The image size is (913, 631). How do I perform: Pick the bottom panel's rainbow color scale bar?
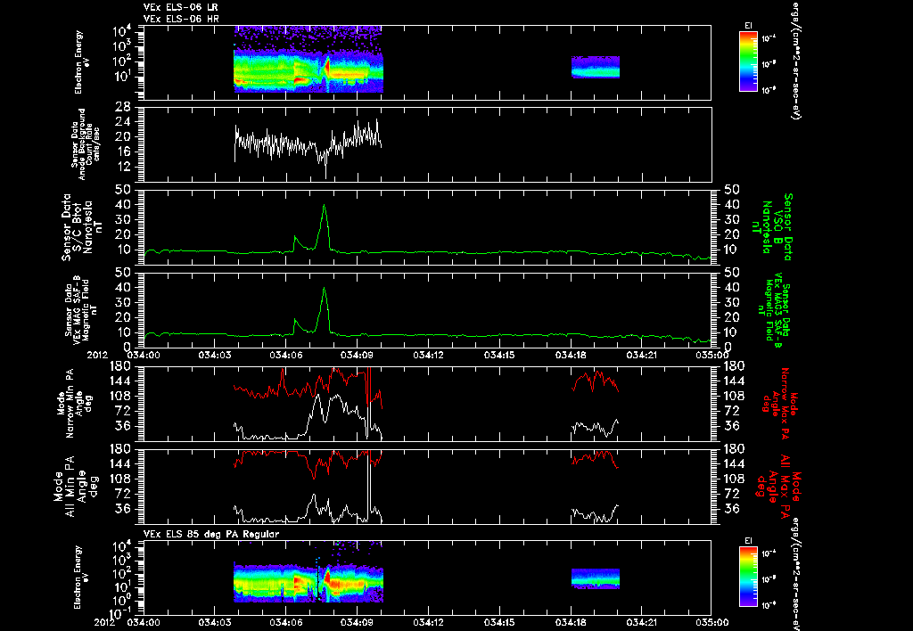tap(748, 577)
